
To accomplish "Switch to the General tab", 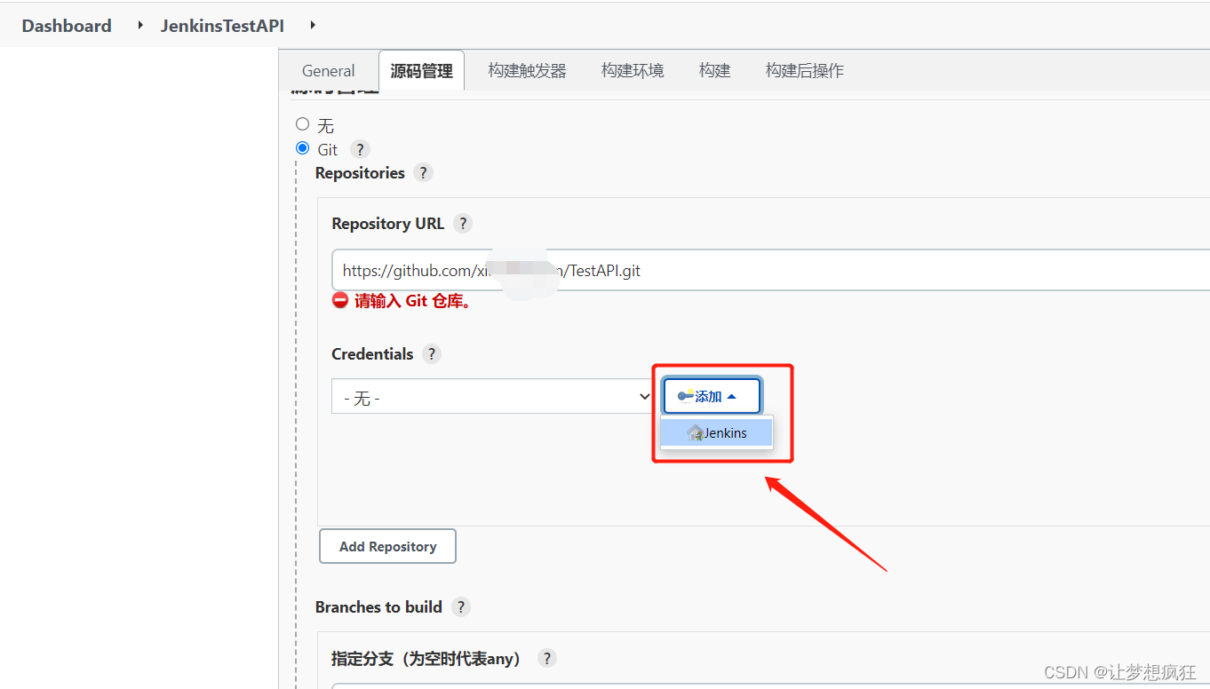I will click(328, 71).
